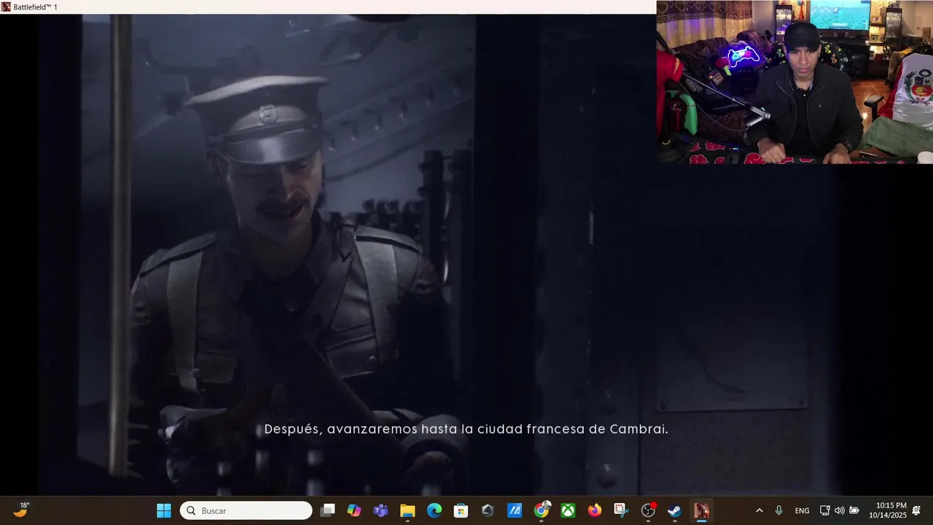Launch Microsoft Copilot from the taskbar
The height and width of the screenshot is (525, 933).
pos(354,510)
